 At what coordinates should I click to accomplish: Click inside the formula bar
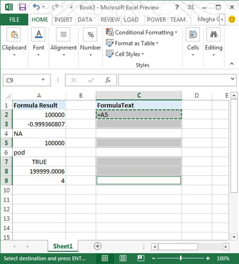[x=174, y=80]
